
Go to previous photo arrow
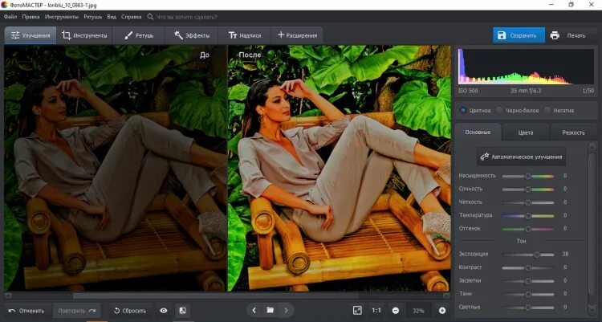254,310
